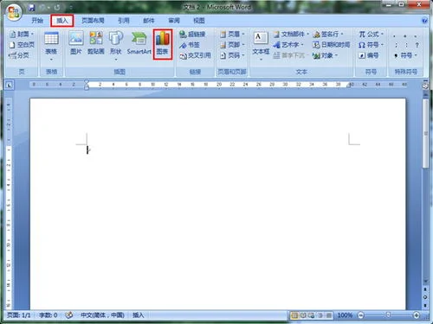Open the 表格 (Table) dropdown
The width and height of the screenshot is (433, 324).
(51, 47)
